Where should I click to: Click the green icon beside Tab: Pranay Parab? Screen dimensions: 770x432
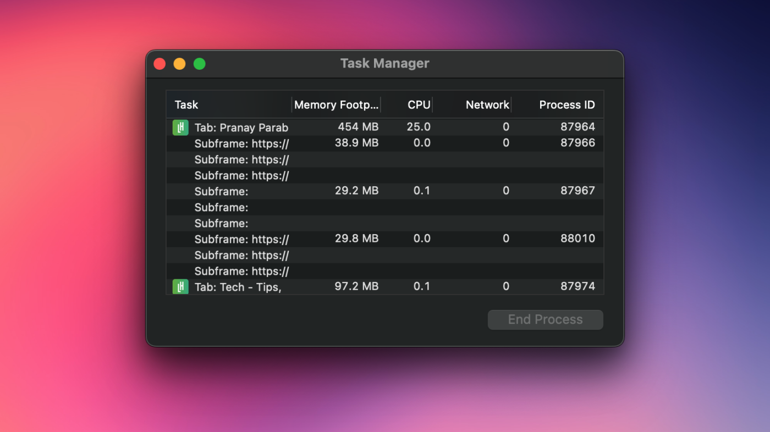pyautogui.click(x=180, y=128)
